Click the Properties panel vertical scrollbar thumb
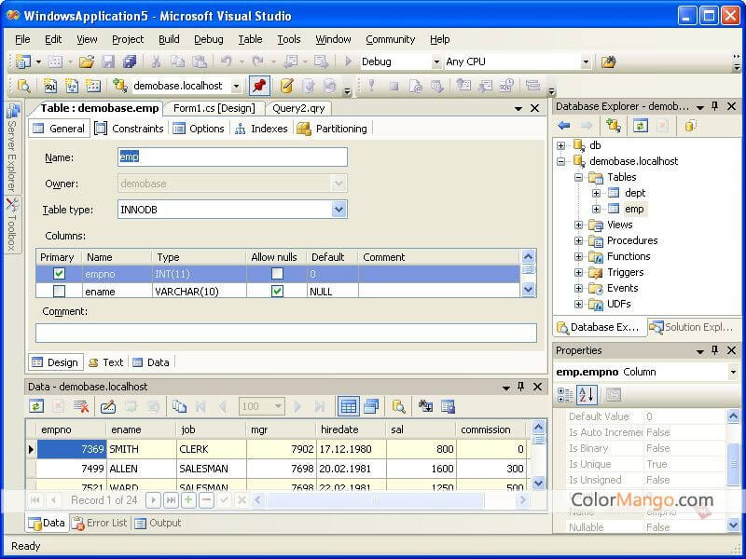Viewport: 746px width, 559px height. (x=734, y=464)
